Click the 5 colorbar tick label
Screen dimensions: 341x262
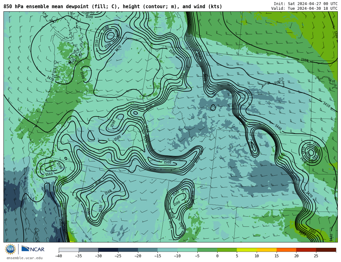(237, 256)
